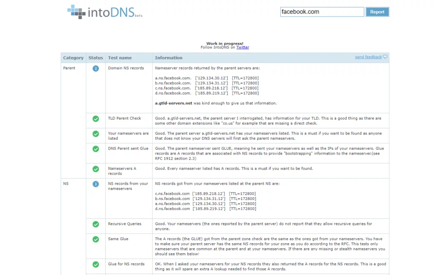Viewport: 435px width, 275px height.
Task: Click green check for Same Glue
Action: tap(96, 239)
